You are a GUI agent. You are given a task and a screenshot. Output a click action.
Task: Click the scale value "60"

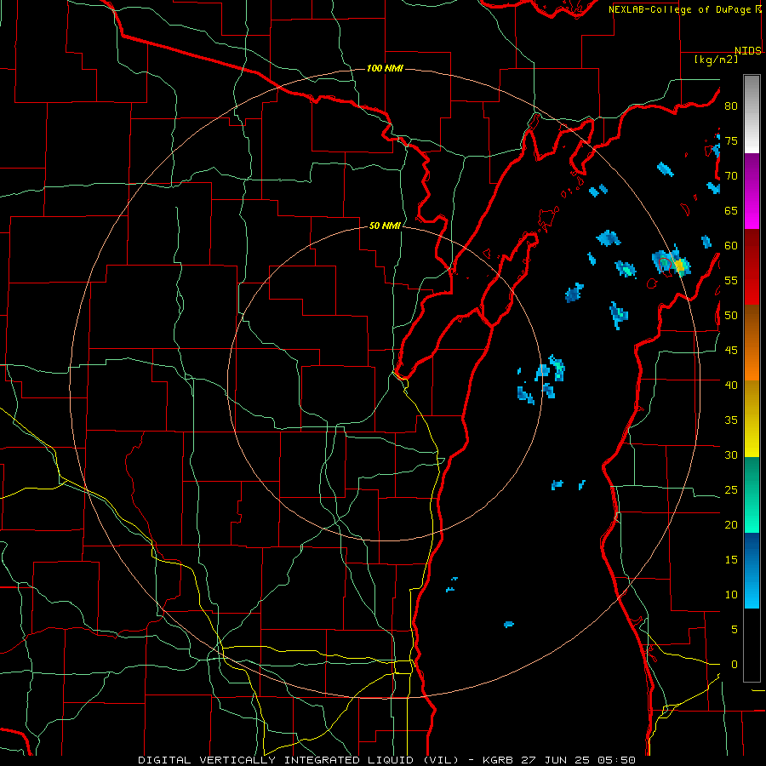pyautogui.click(x=731, y=246)
